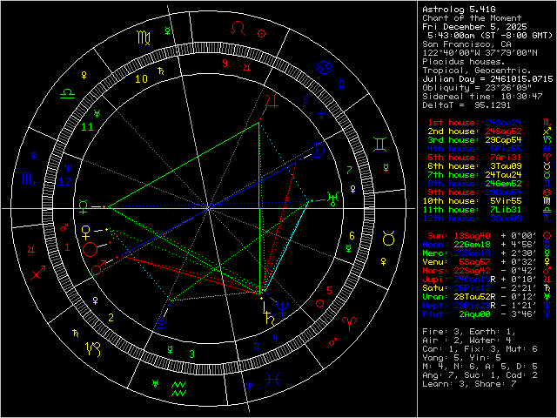557x418 pixels.
Task: Click the blue Cancer sign glyph on the wheel
Action: [x=324, y=67]
